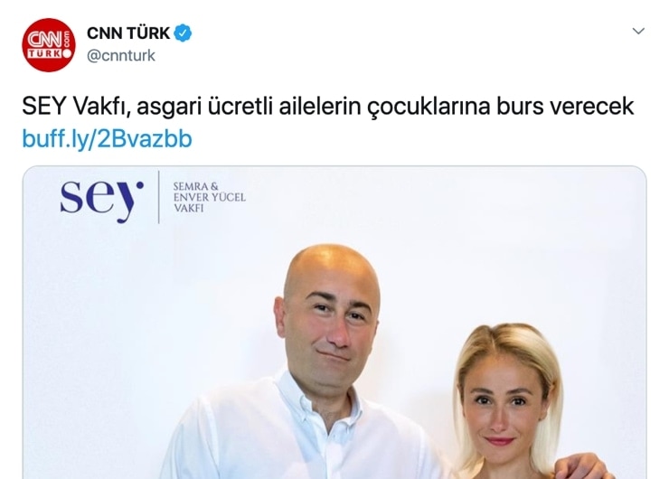This screenshot has height=479, width=669.
Task: Click the white TURK strip in avatar
Action: point(46,53)
